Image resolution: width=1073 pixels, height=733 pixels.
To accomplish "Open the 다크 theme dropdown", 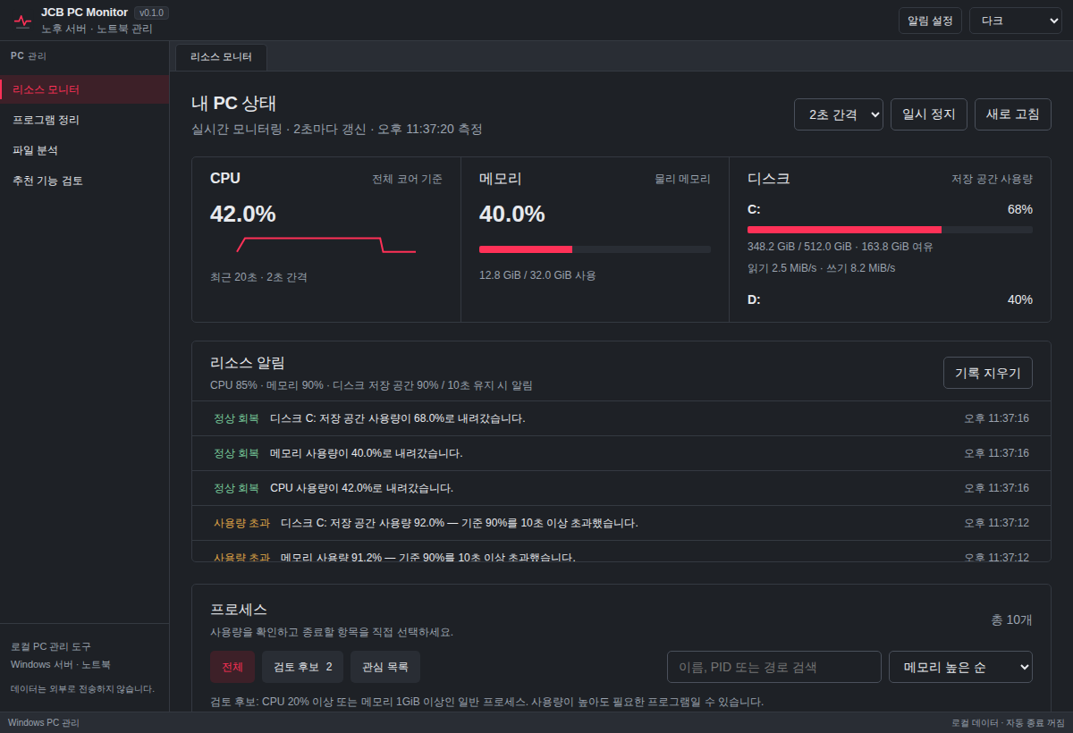I will 1015,21.
